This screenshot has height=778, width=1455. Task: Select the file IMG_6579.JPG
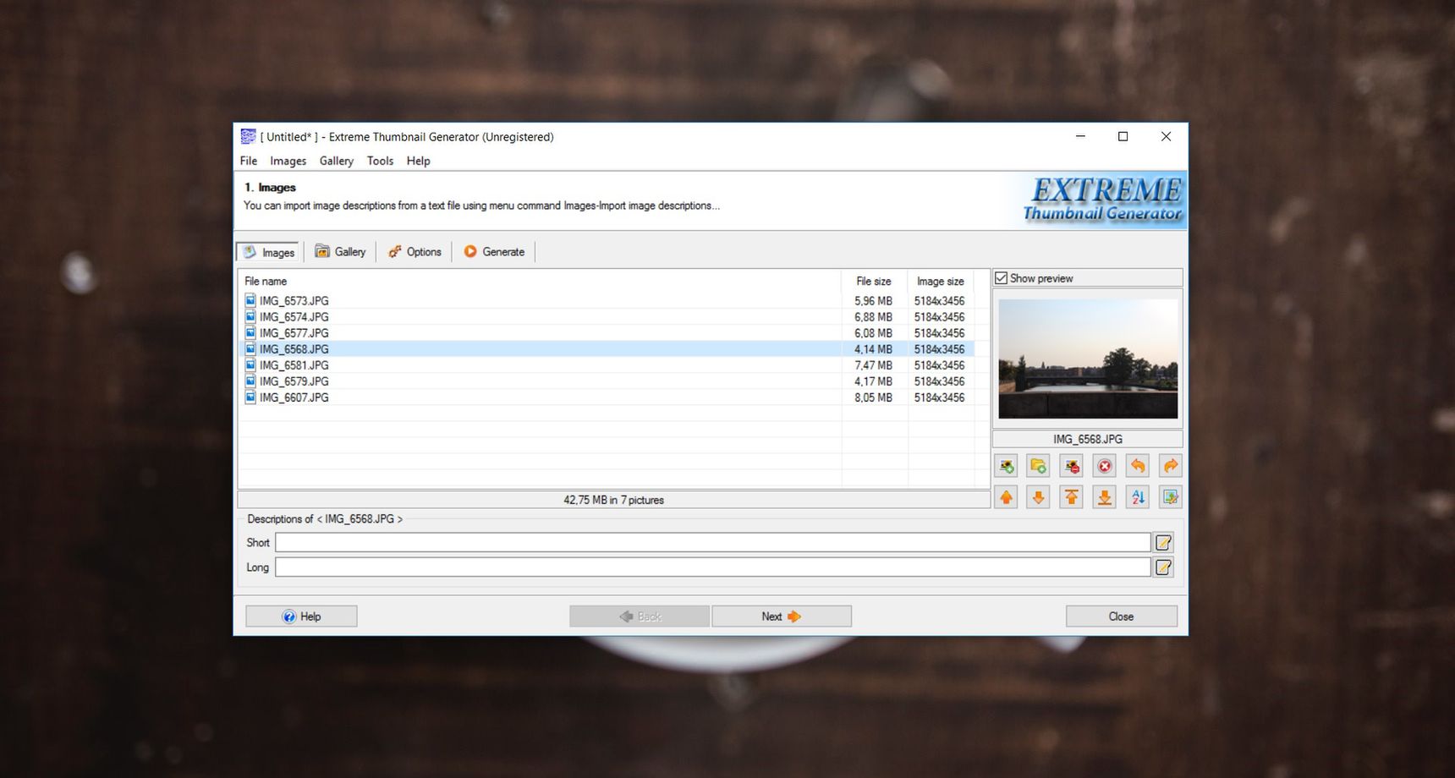click(x=294, y=381)
